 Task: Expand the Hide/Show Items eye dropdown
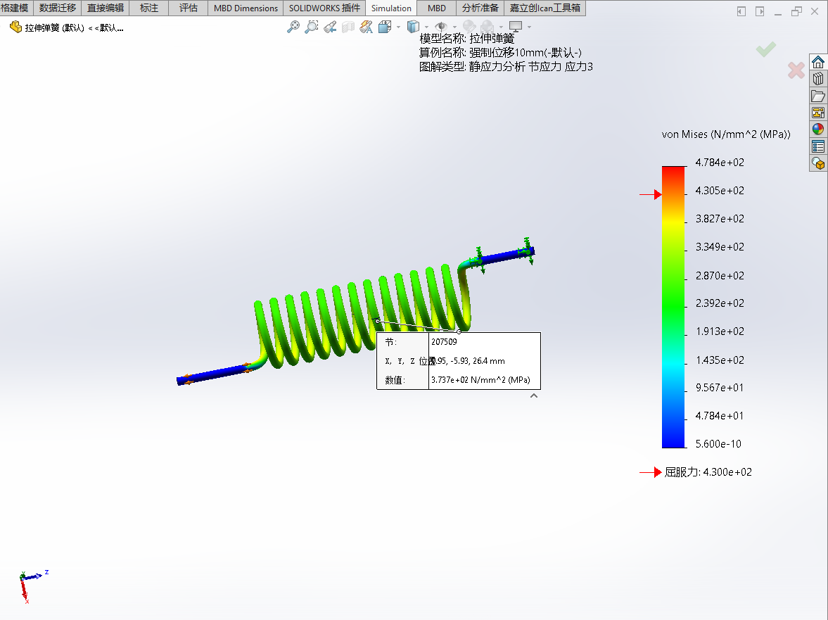click(x=454, y=27)
